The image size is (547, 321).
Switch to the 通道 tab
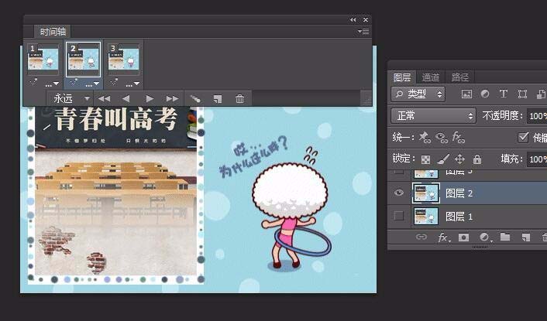[431, 77]
